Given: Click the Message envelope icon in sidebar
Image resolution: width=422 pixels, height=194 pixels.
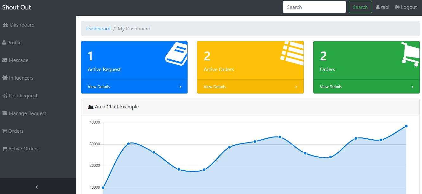Looking at the screenshot, I should [5, 60].
